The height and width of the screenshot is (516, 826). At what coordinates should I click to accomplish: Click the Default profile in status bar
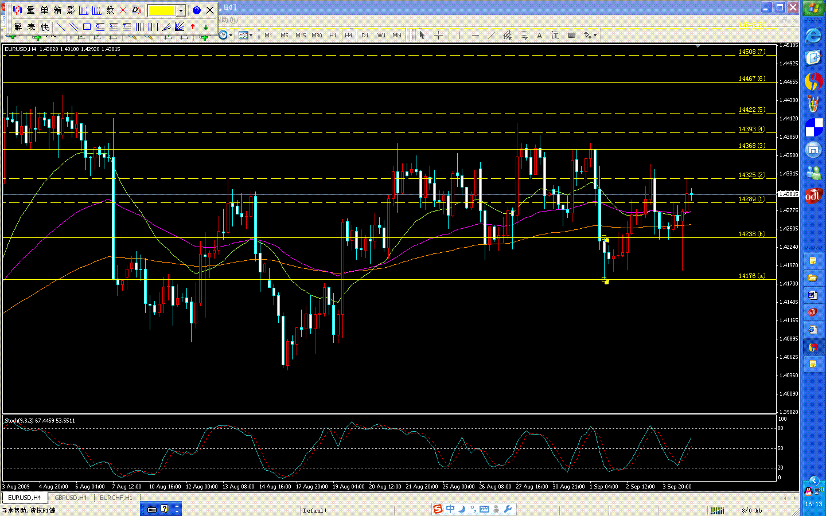[x=315, y=510]
